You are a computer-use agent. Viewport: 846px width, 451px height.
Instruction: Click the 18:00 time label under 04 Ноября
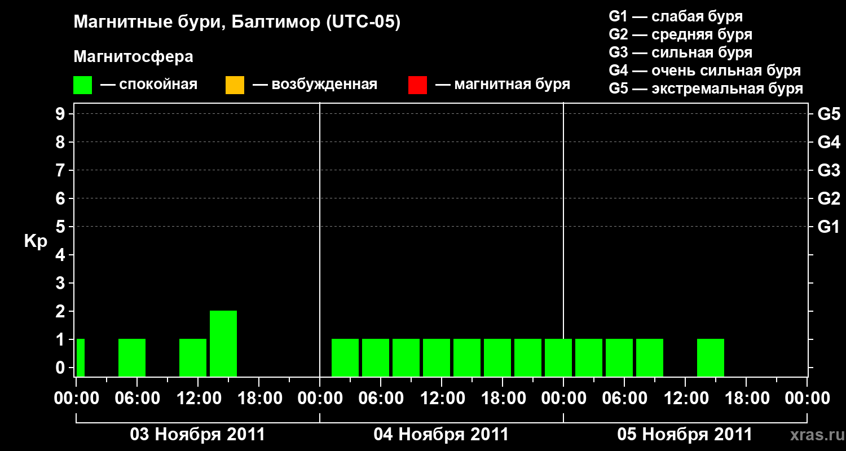tap(503, 399)
